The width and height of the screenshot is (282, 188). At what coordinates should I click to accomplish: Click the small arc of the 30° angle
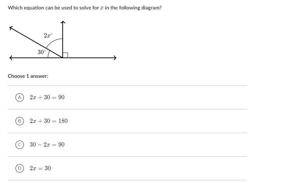48,54
